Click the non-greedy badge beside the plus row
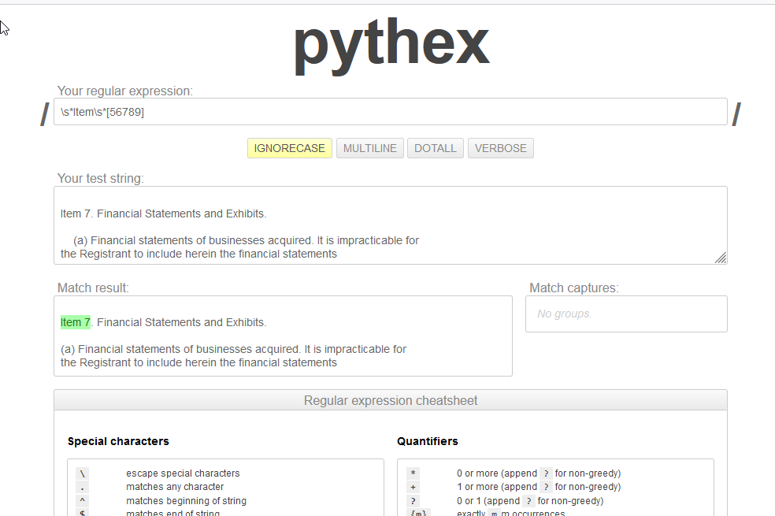The image size is (775, 516). point(546,486)
